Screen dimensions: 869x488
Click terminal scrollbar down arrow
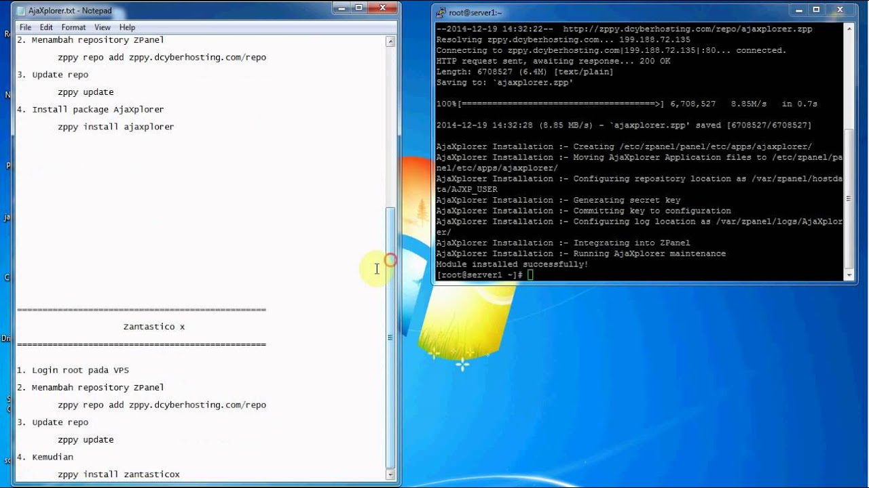tap(849, 275)
